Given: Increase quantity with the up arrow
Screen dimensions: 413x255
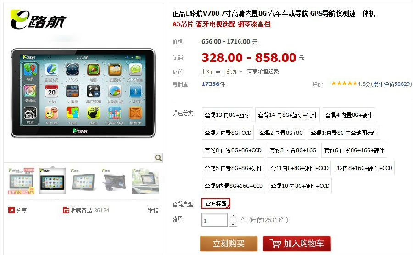Looking at the screenshot, I should tap(233, 216).
